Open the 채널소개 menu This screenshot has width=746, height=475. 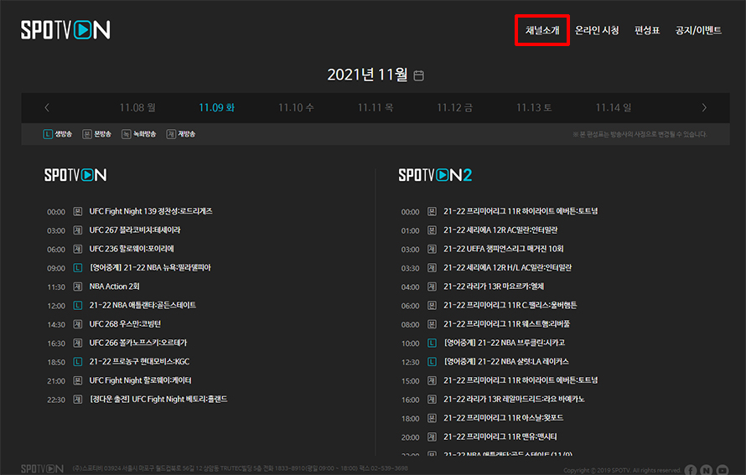542,30
